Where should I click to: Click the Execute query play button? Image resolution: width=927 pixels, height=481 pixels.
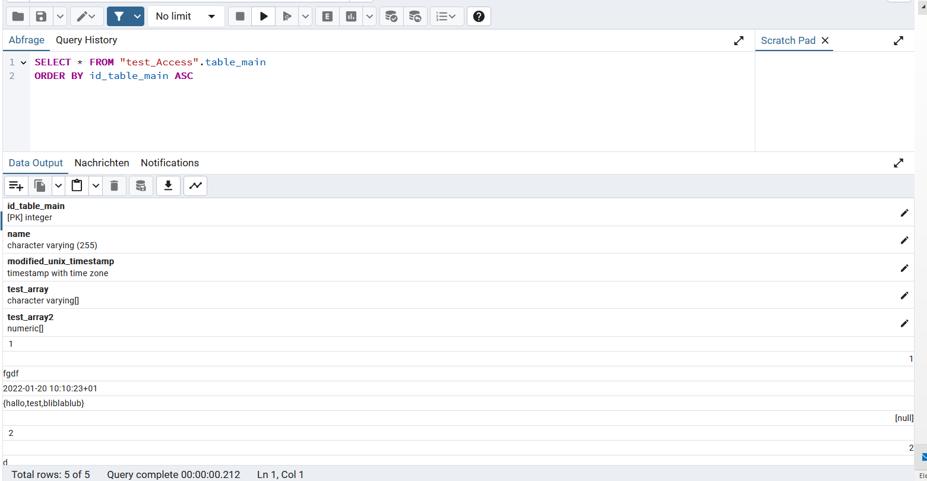(264, 17)
